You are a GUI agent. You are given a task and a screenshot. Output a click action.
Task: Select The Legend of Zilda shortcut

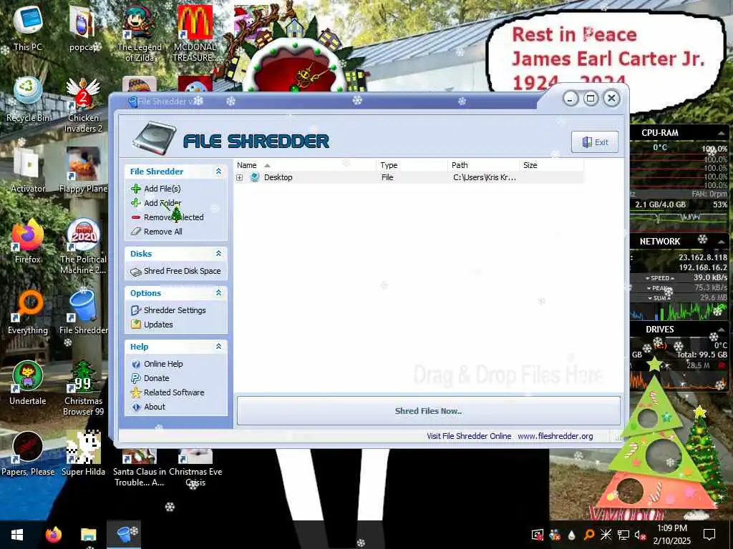pyautogui.click(x=140, y=34)
